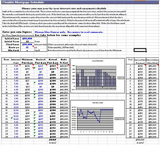
Task: Select conventional max debt for year 25
Action: click(152, 137)
